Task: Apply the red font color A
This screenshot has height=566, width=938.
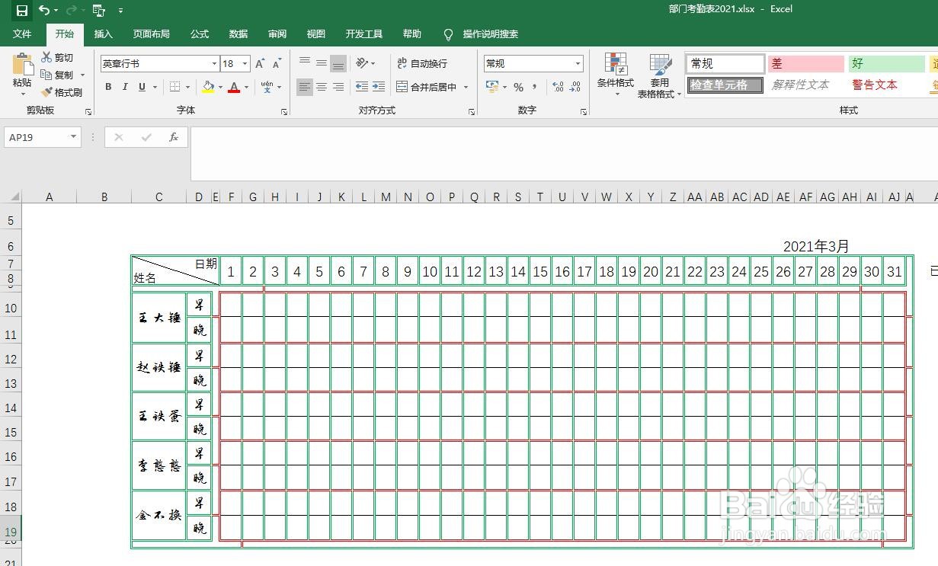Action: tap(234, 87)
